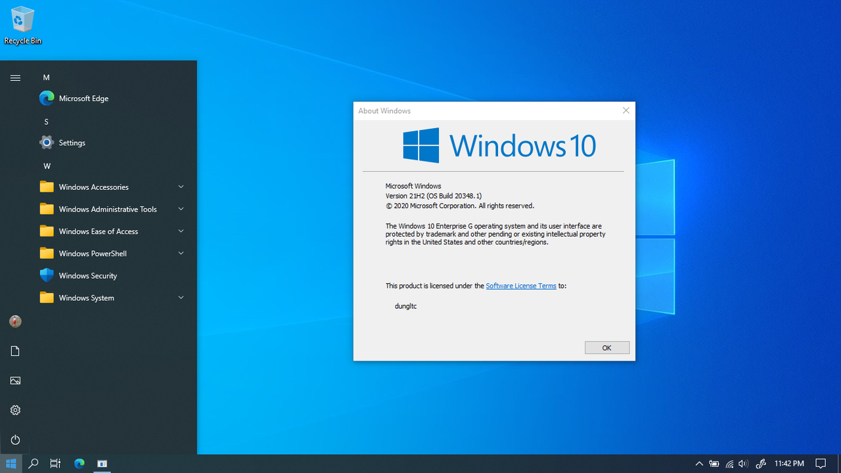The height and width of the screenshot is (473, 841).
Task: Expand the Windows Accessories chevron
Action: [x=181, y=187]
